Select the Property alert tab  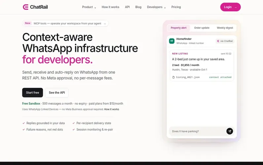pos(178,28)
